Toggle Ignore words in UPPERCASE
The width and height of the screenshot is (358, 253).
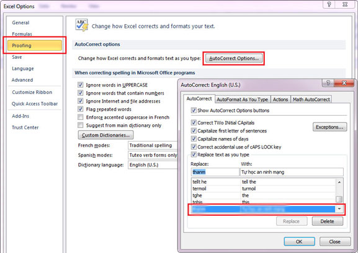81,85
